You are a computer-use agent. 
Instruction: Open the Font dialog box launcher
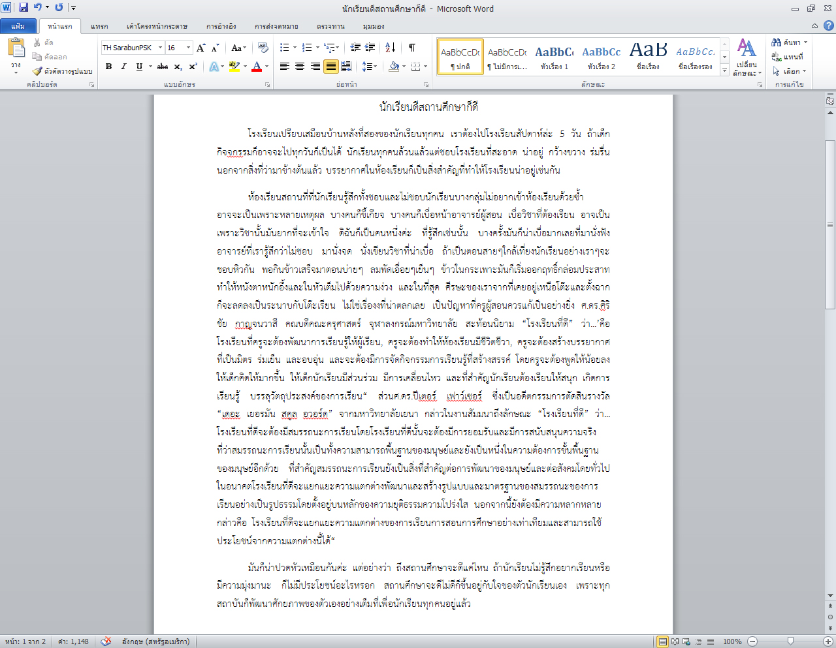(268, 85)
